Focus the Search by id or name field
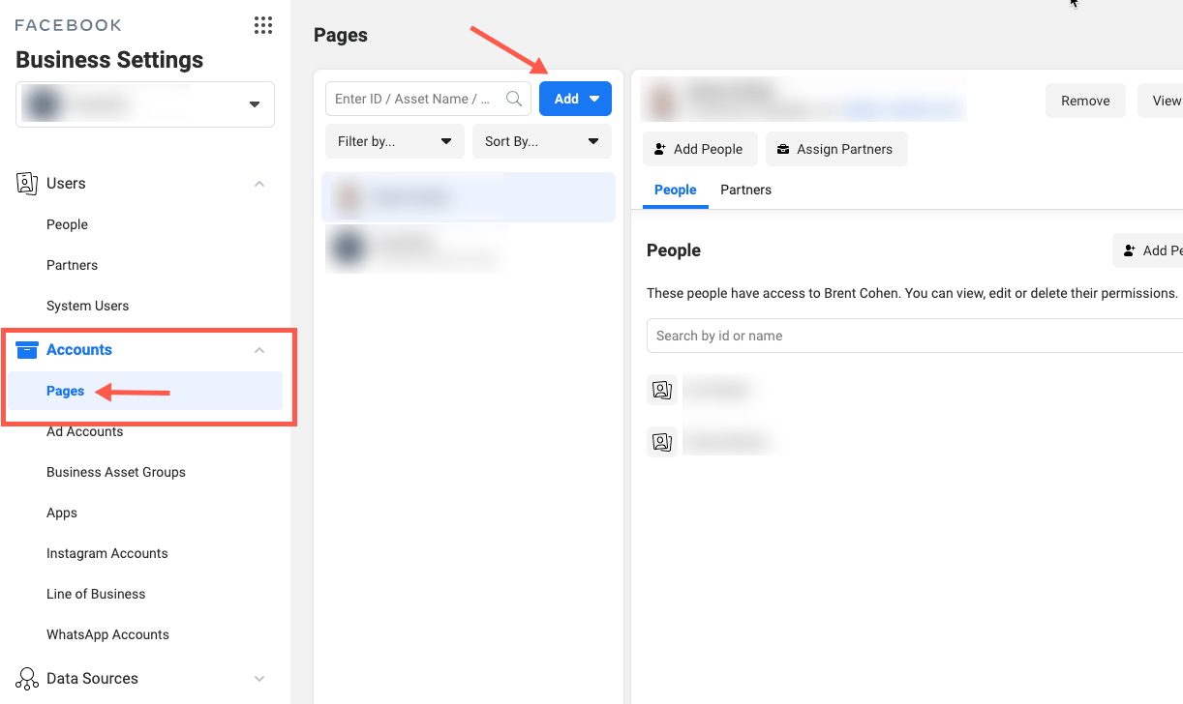 [910, 336]
